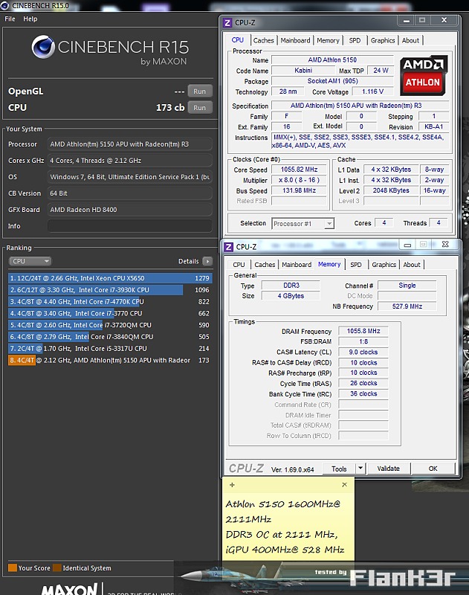Image resolution: width=469 pixels, height=595 pixels.
Task: Minimize the top CPU-Z window
Action: coord(407,21)
